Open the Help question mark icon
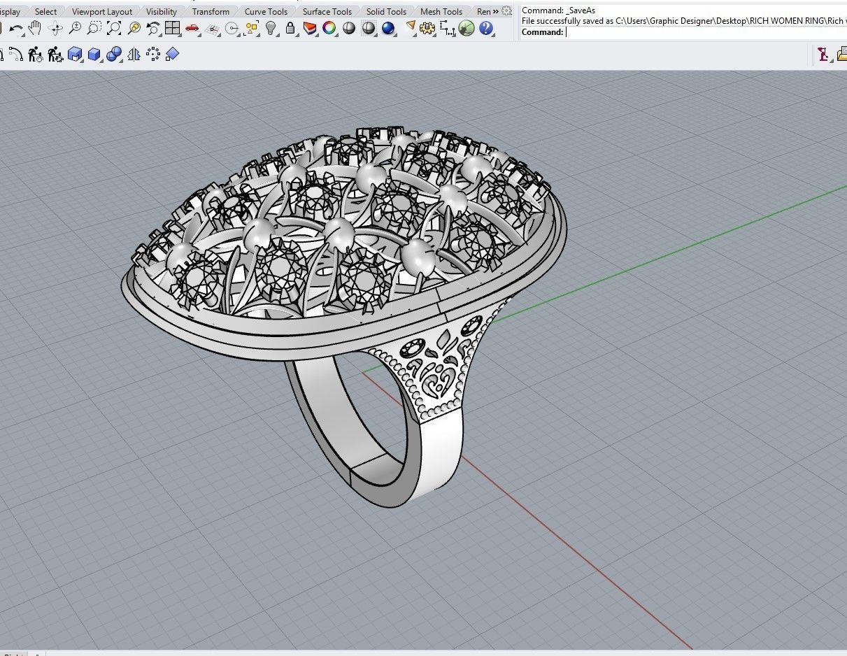The height and width of the screenshot is (656, 847). 486,29
